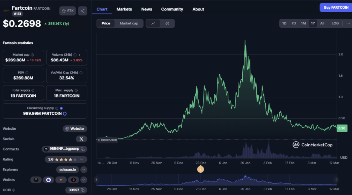
Task: Click the share icon next to Fartcoin
Action: click(x=83, y=11)
